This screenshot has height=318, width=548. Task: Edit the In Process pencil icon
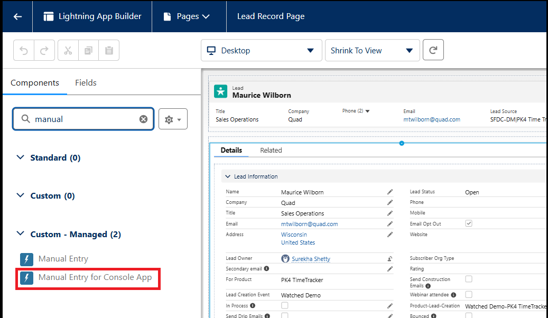tap(389, 306)
